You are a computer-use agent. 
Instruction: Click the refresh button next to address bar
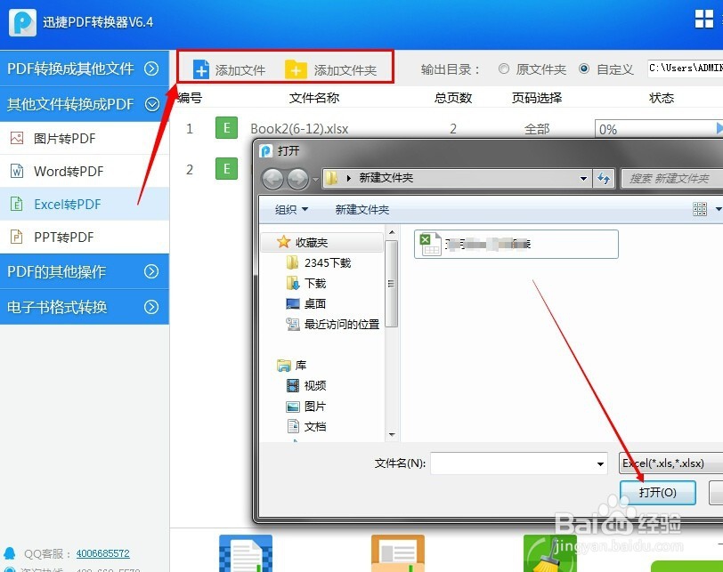coord(603,178)
